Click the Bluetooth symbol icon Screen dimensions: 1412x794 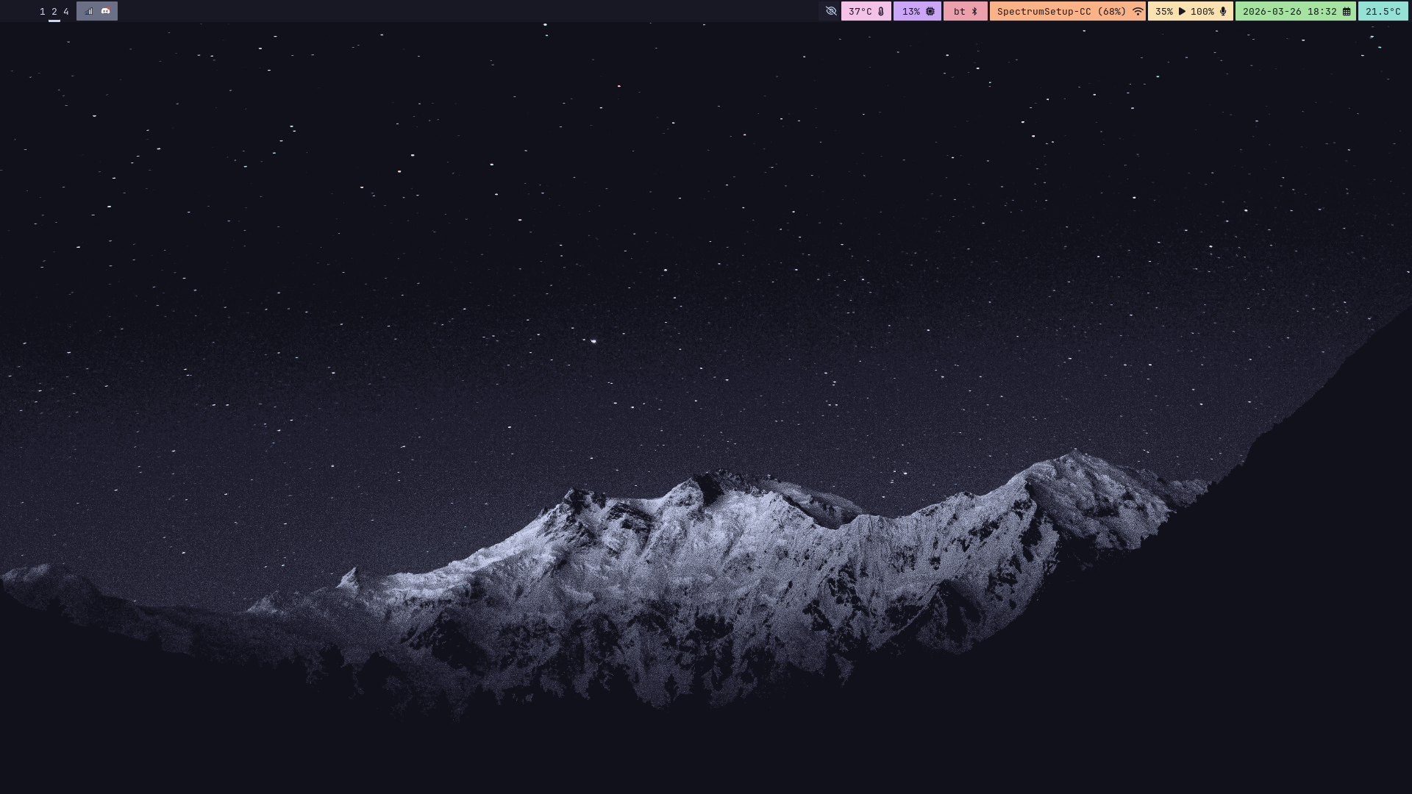tap(975, 11)
